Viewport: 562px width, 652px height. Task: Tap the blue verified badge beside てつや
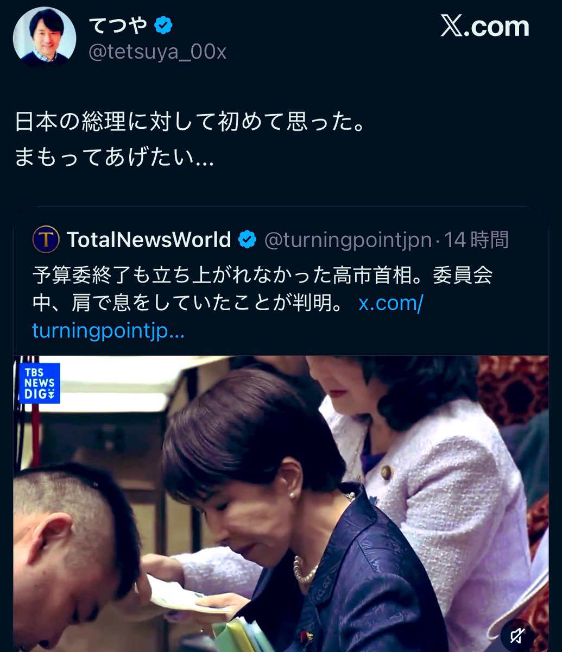163,25
